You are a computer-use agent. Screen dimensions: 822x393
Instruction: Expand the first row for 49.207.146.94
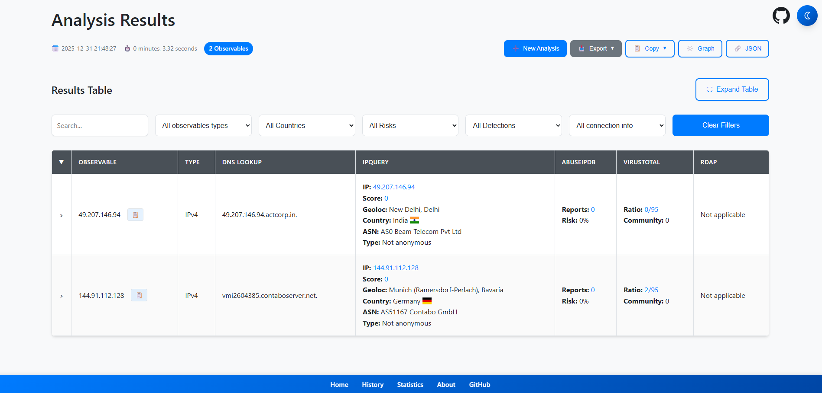pyautogui.click(x=62, y=215)
